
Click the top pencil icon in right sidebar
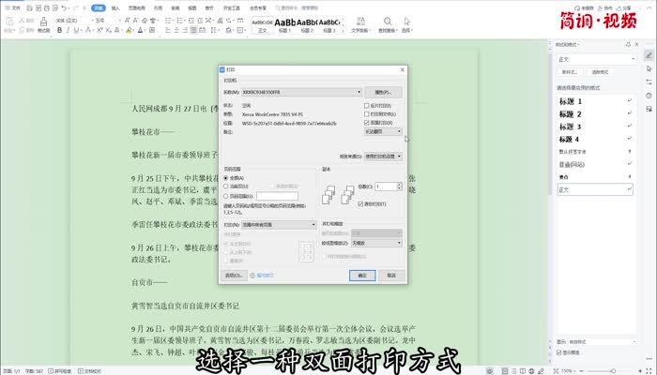[649, 55]
